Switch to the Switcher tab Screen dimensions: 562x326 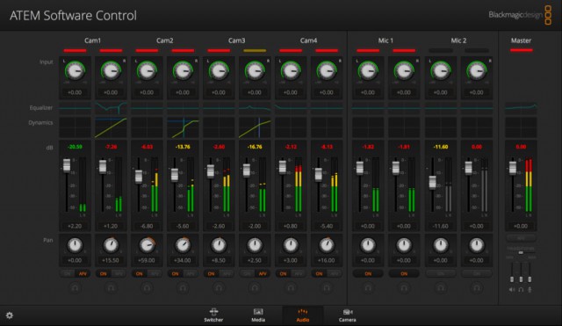[213, 315]
